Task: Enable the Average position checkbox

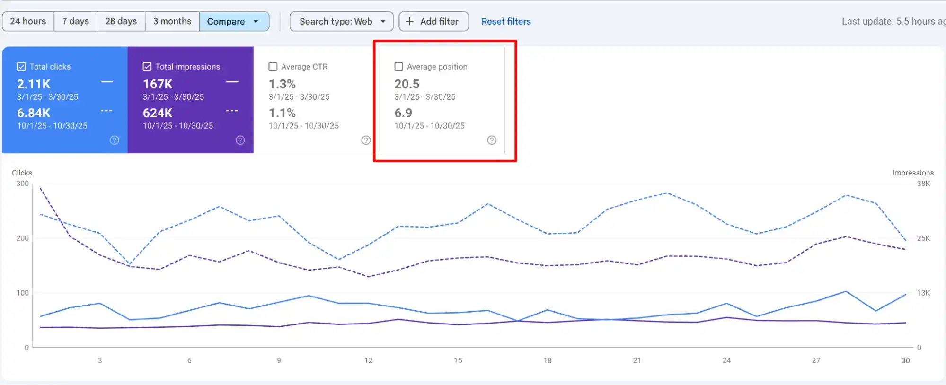Action: click(x=399, y=67)
